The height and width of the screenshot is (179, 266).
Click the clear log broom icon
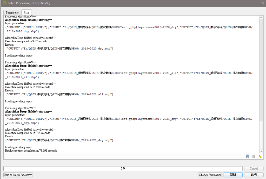(x=260, y=156)
